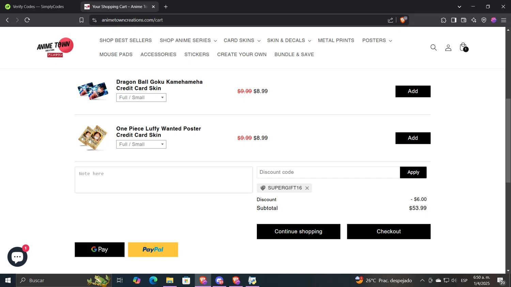The image size is (511, 287).
Task: Open browser extensions puzzle icon
Action: (444, 20)
